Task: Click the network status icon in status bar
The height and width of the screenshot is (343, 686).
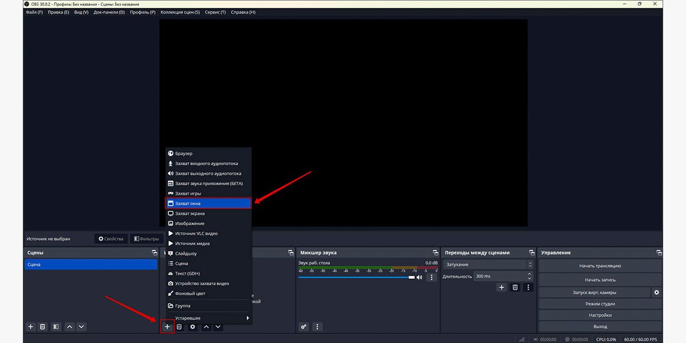Action: [521, 339]
